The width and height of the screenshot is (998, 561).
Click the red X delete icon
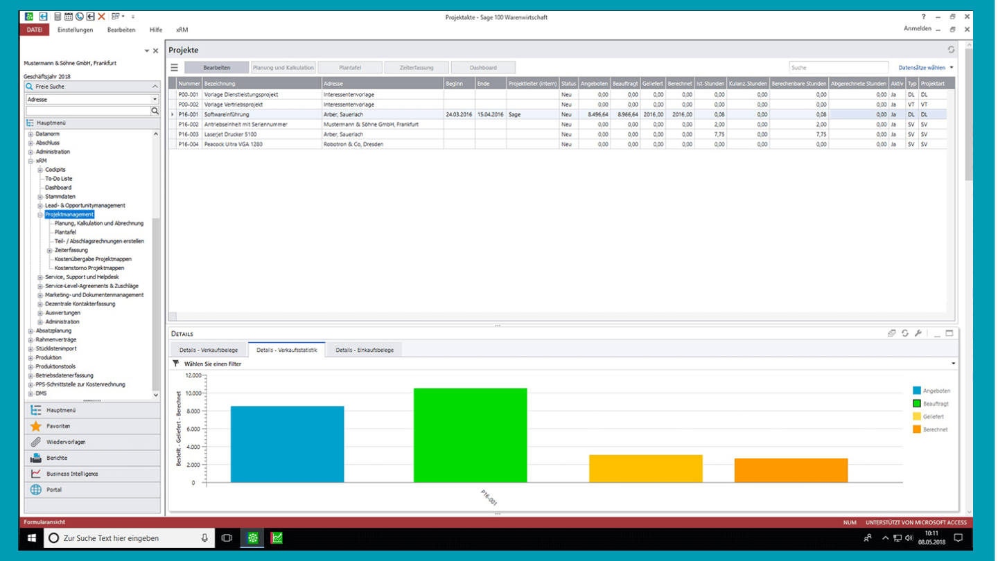click(x=101, y=15)
